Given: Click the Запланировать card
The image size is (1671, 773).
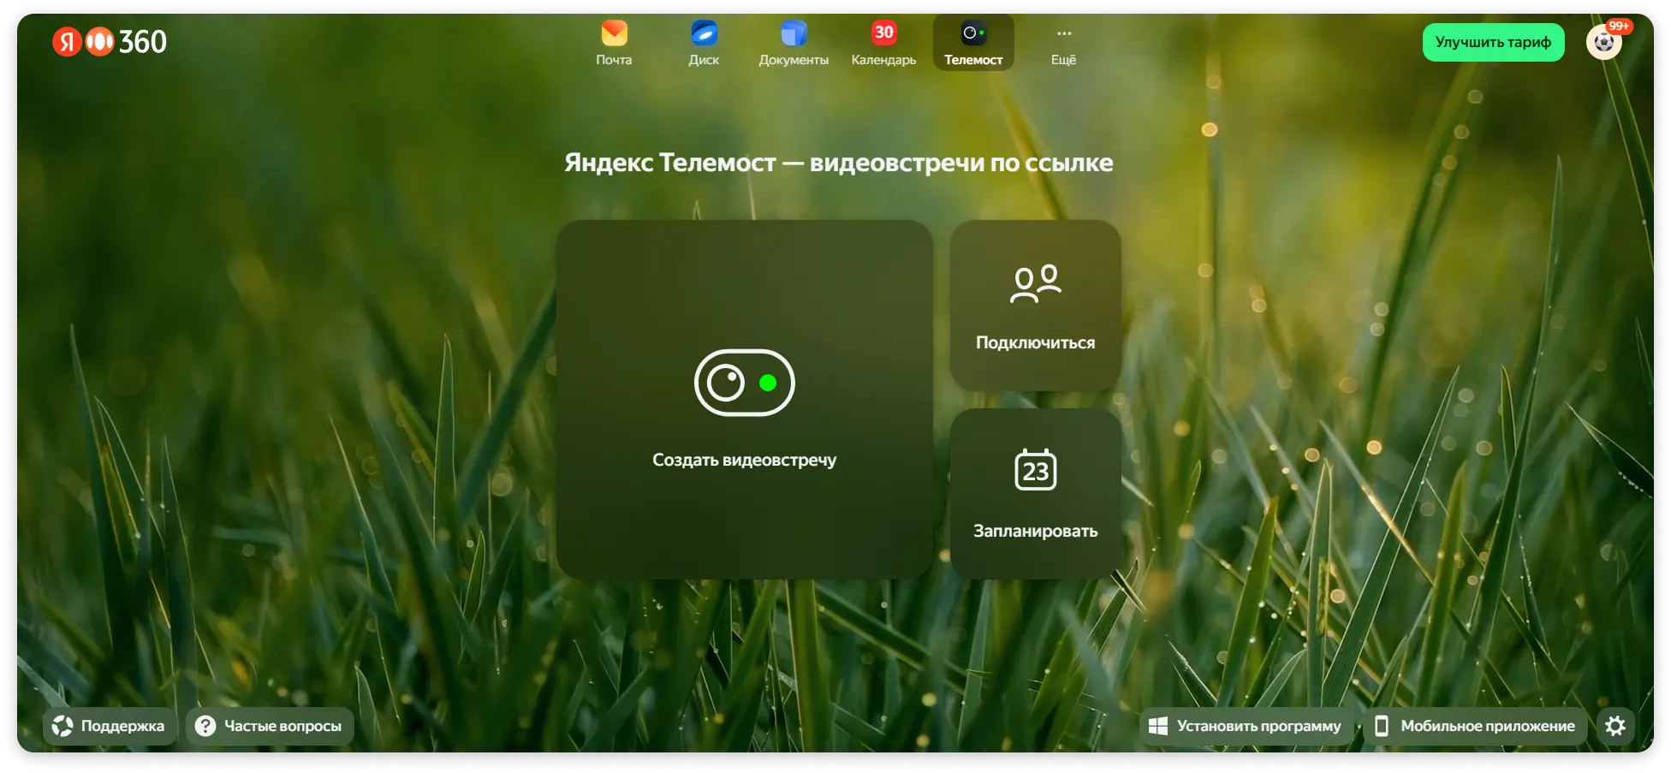Looking at the screenshot, I should coord(1036,494).
